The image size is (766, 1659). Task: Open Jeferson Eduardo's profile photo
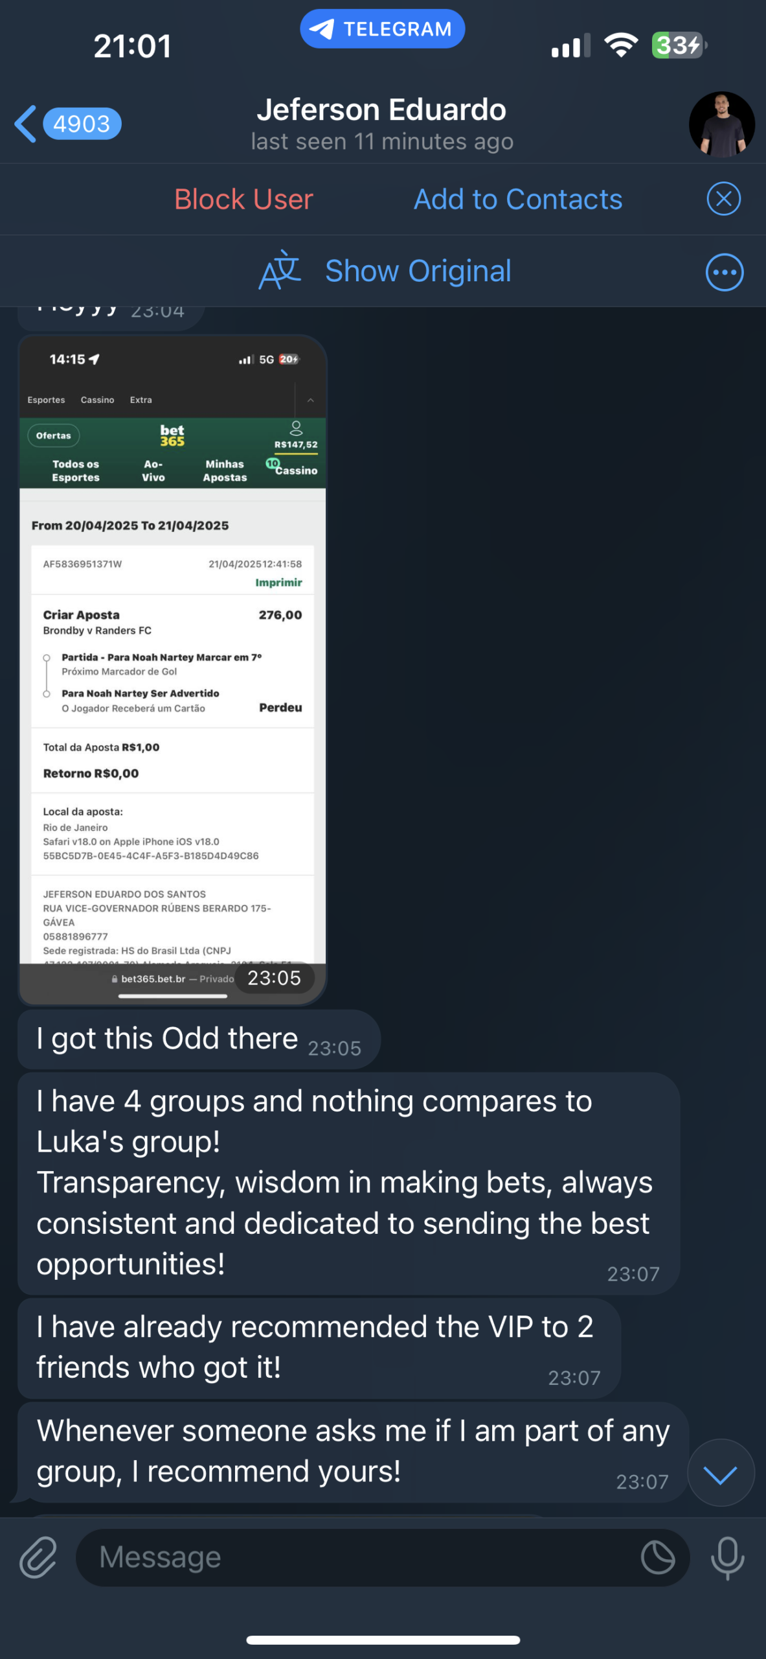pos(721,124)
